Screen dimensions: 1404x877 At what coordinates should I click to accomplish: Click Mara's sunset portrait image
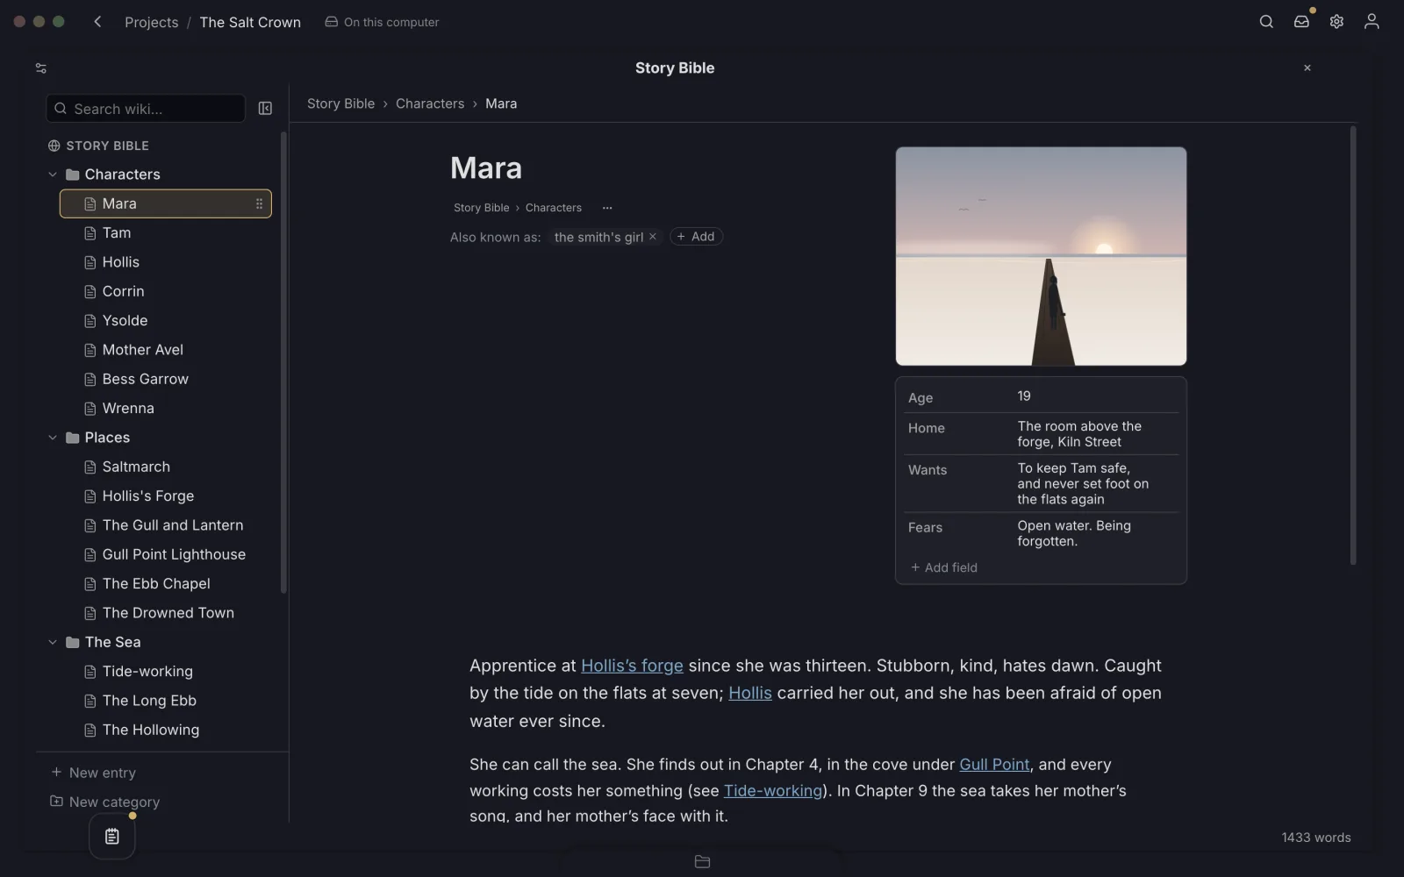tap(1041, 256)
